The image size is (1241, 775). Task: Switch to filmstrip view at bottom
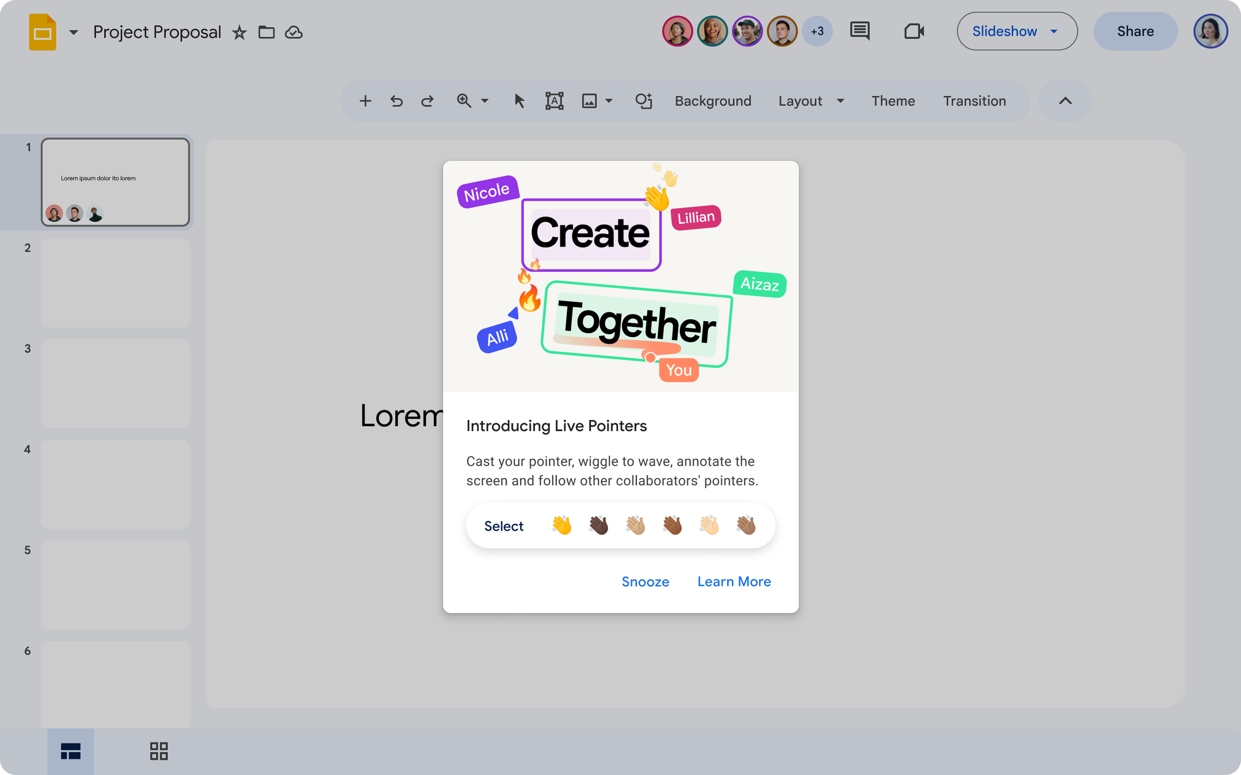(x=71, y=751)
